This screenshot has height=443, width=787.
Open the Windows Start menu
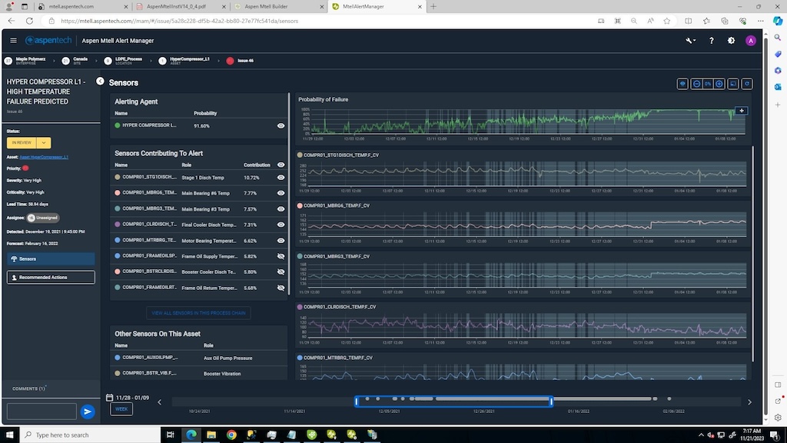(9, 435)
